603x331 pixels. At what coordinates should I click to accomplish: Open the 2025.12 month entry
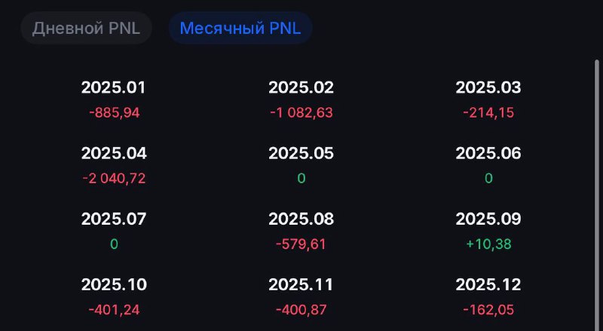[x=488, y=297]
